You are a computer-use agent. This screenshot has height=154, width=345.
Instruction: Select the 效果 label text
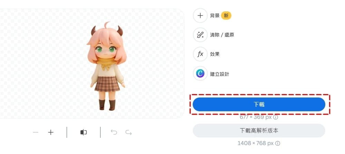tap(215, 54)
